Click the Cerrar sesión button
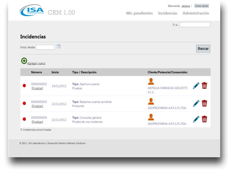 pyautogui.click(x=202, y=6)
